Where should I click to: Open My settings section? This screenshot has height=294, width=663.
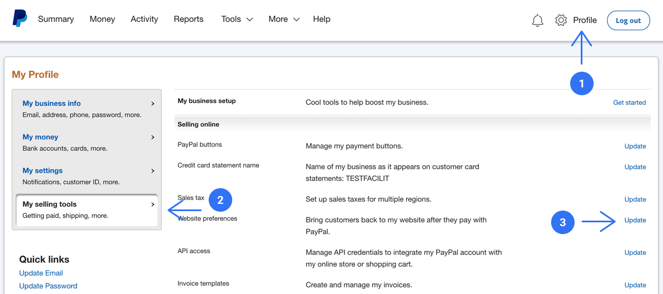point(43,170)
